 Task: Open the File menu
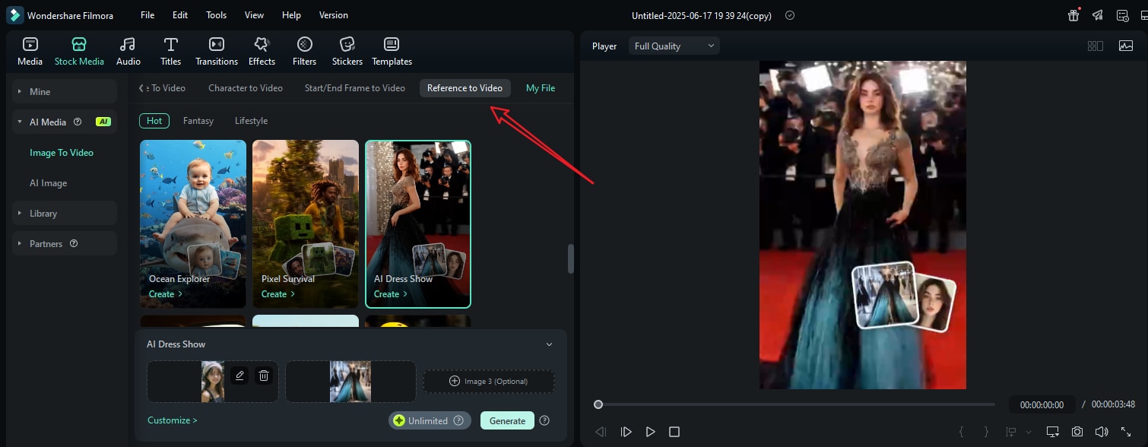coord(147,15)
